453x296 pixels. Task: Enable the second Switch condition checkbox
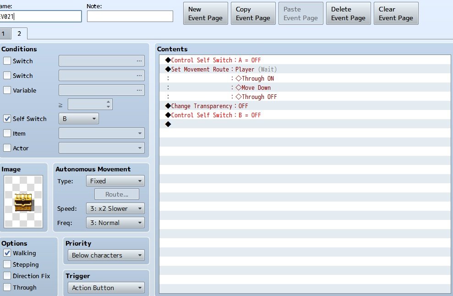tap(7, 76)
